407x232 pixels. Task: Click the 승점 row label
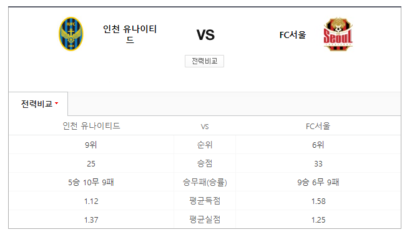coord(205,163)
